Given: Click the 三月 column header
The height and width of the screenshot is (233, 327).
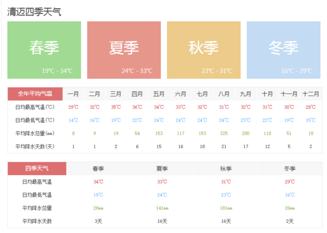Looking at the screenshot, I should (115, 94).
